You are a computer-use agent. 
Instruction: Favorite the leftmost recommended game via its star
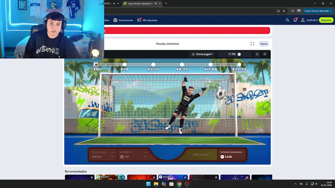[x=92, y=177]
